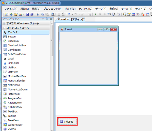Click the toolbox vertical scrollbar thumb
Screen dimensions: 152x131
click(x=52, y=40)
